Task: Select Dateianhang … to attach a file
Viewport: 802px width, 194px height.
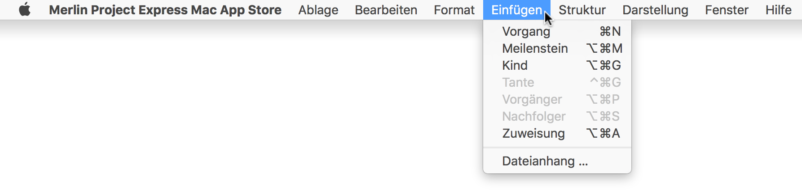Action: (x=557, y=161)
